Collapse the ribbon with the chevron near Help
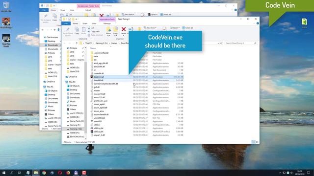Image resolution: width=314 pixels, height=176 pixels. (x=254, y=23)
